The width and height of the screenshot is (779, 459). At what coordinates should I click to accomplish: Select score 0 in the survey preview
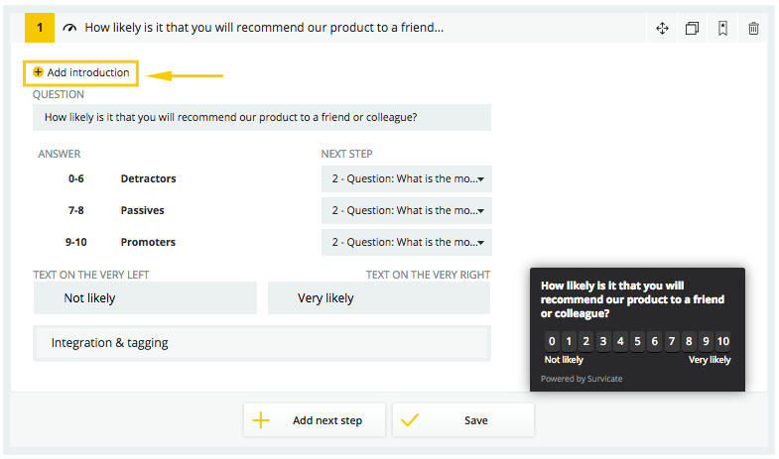click(552, 341)
